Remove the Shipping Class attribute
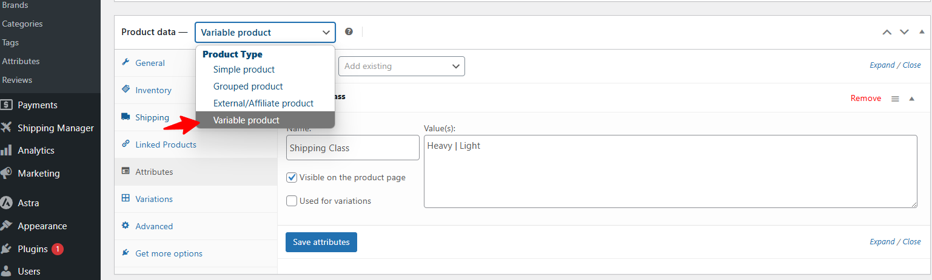The height and width of the screenshot is (280, 932). point(866,98)
